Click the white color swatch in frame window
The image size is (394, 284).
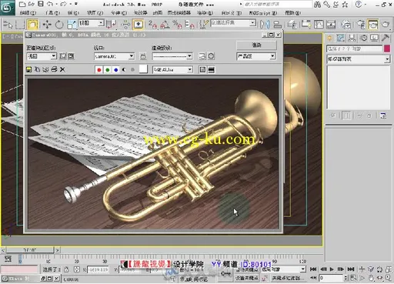pos(143,69)
